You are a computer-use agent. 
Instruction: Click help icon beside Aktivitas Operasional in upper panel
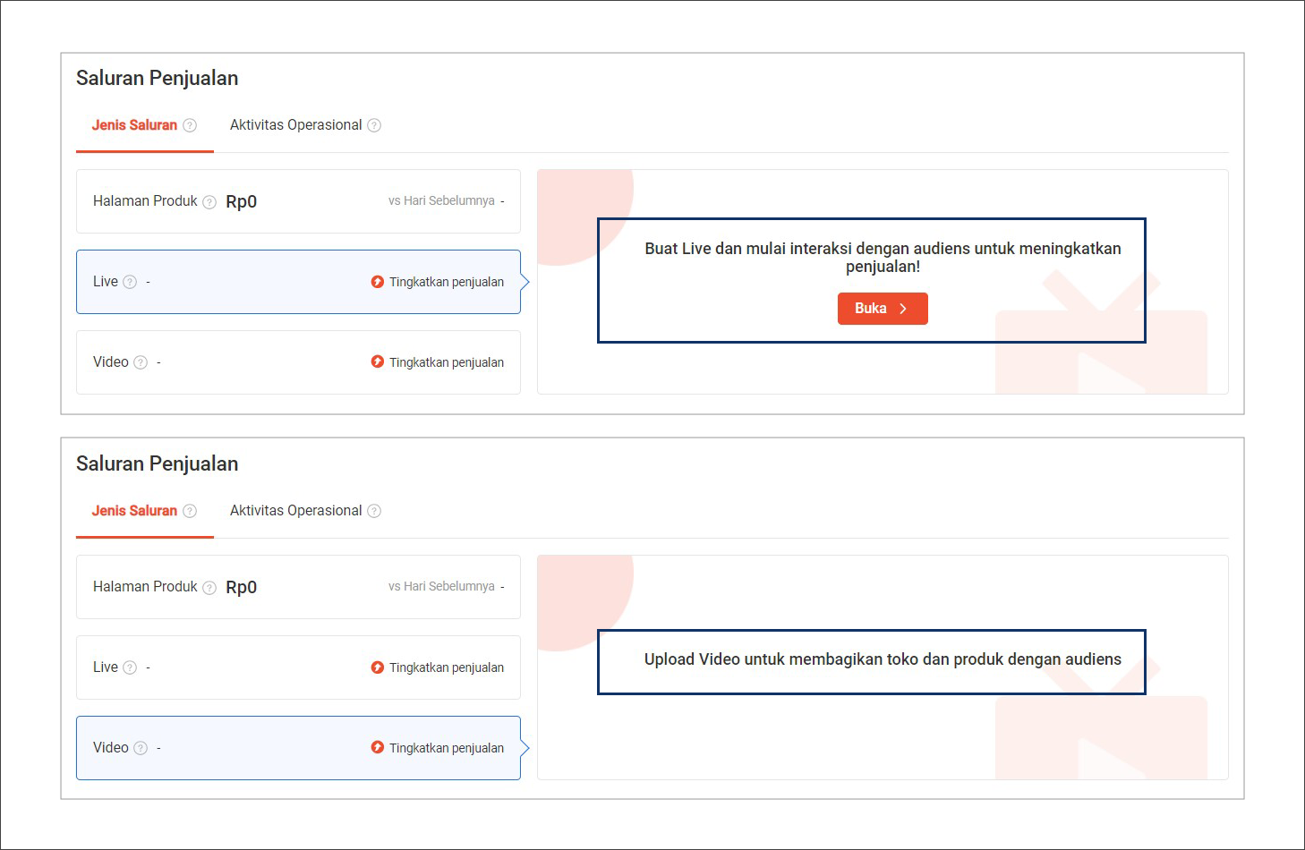374,125
